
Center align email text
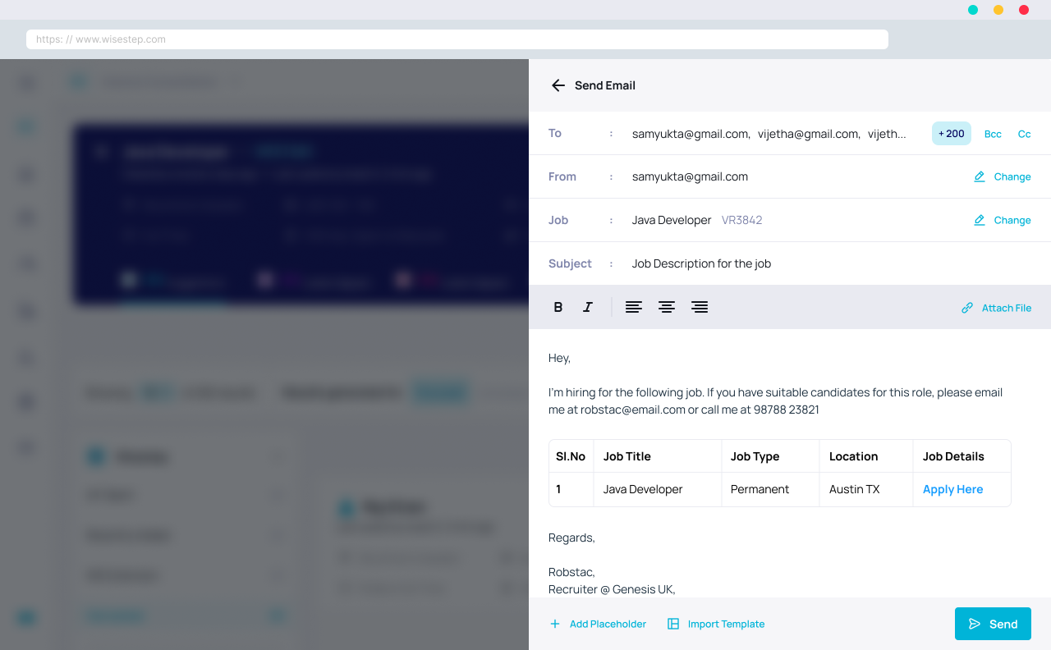pos(667,307)
